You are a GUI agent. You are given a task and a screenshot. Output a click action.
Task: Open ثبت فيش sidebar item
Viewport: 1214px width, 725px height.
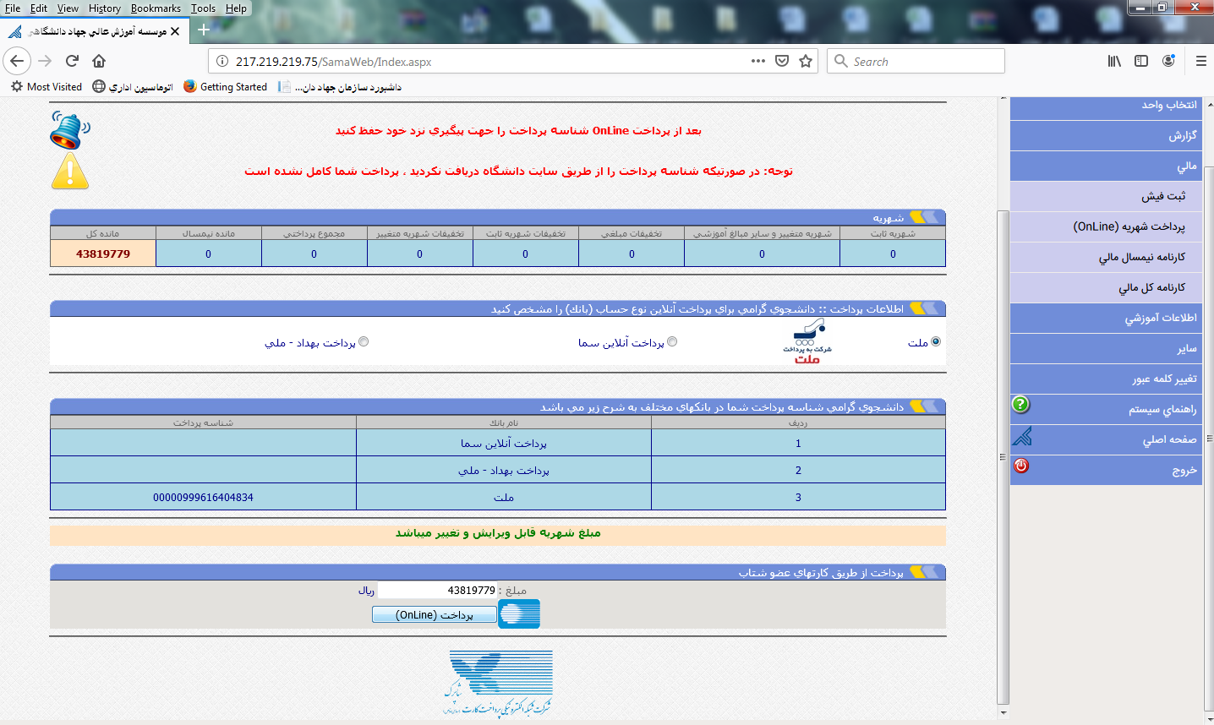pyautogui.click(x=1105, y=196)
